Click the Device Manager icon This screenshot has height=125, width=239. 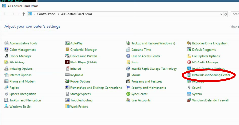click(7, 56)
